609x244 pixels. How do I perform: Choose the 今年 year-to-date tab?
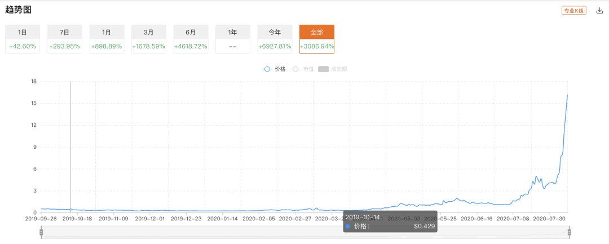275,39
